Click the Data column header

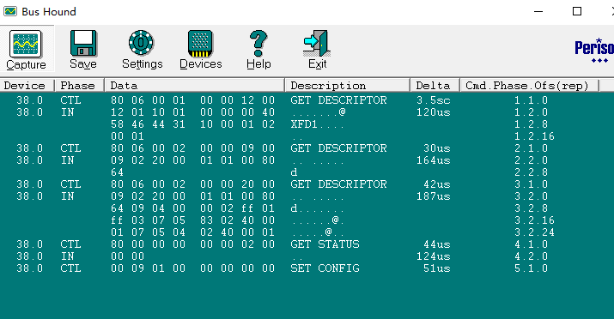(x=195, y=85)
